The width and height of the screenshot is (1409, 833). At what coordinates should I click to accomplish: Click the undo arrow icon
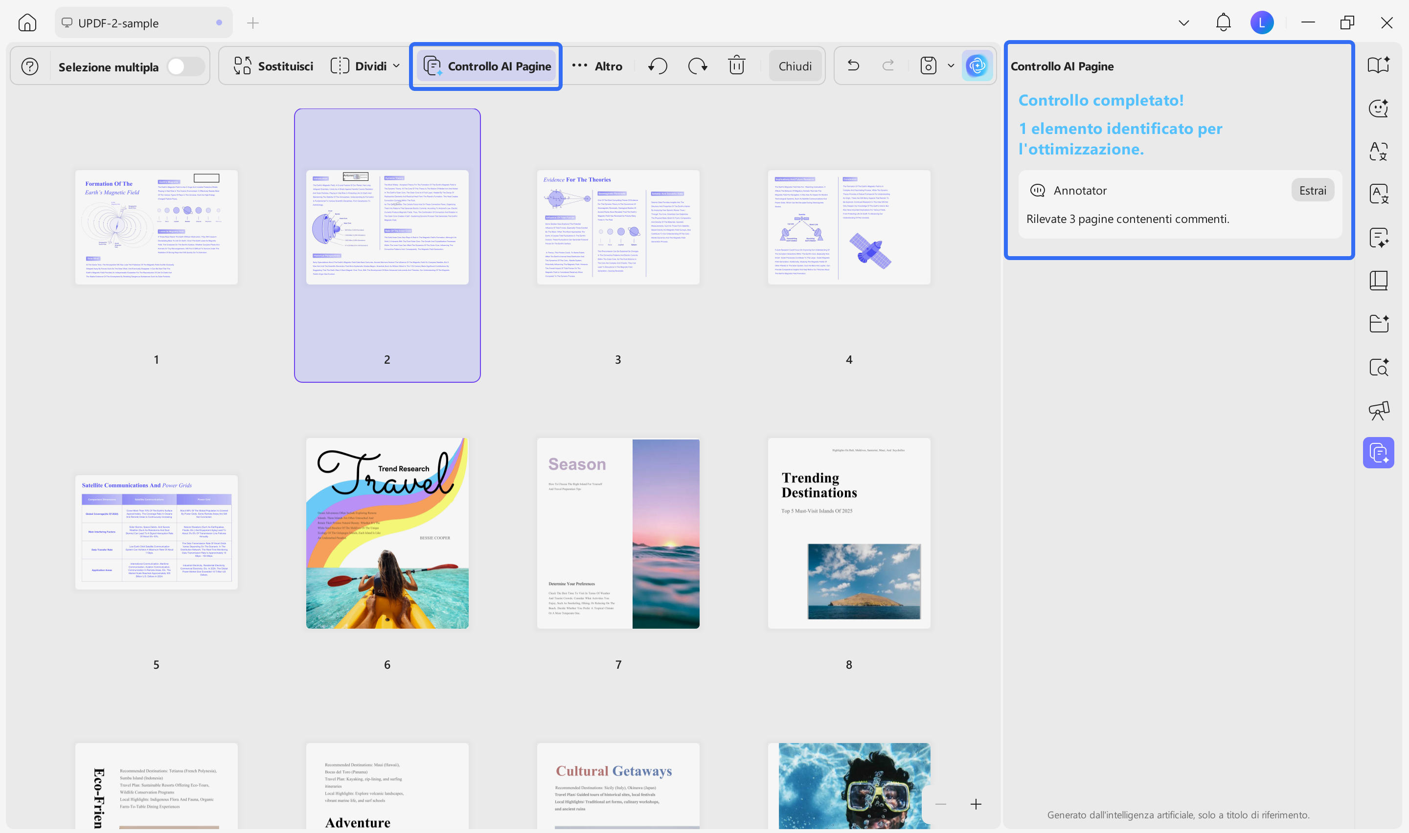853,66
